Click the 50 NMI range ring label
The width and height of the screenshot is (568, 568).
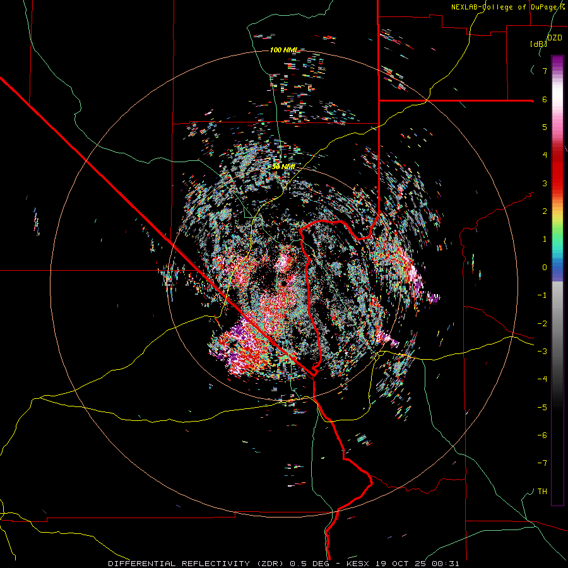click(x=283, y=167)
